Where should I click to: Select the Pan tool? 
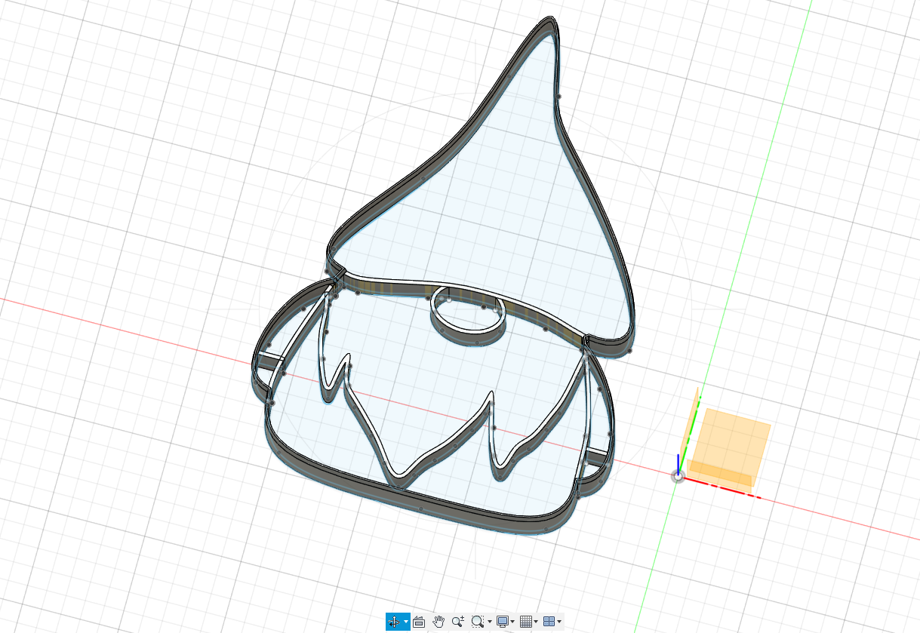pos(438,622)
